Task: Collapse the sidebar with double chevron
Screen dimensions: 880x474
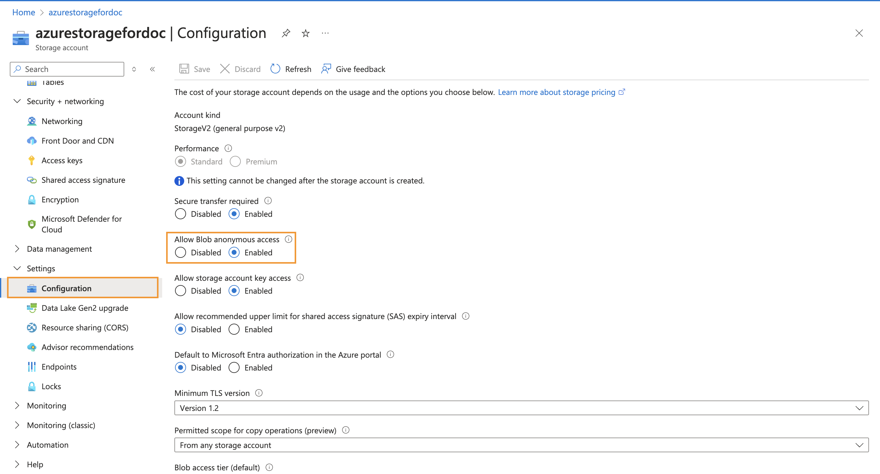Action: [x=152, y=69]
